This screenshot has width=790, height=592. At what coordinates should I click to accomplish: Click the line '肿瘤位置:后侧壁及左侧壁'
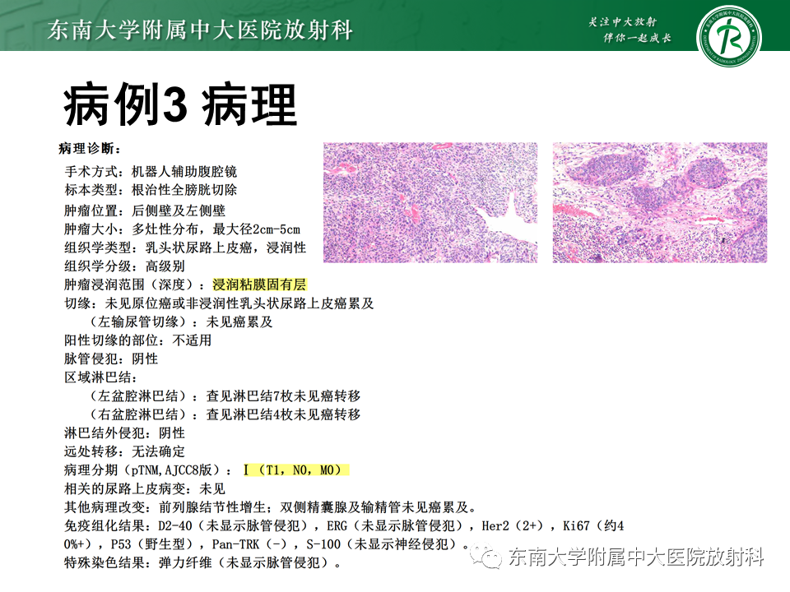(x=145, y=210)
